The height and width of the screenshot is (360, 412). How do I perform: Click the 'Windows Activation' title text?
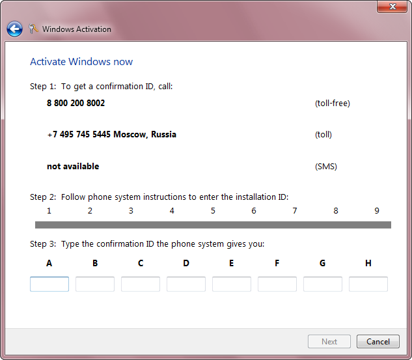click(x=77, y=29)
